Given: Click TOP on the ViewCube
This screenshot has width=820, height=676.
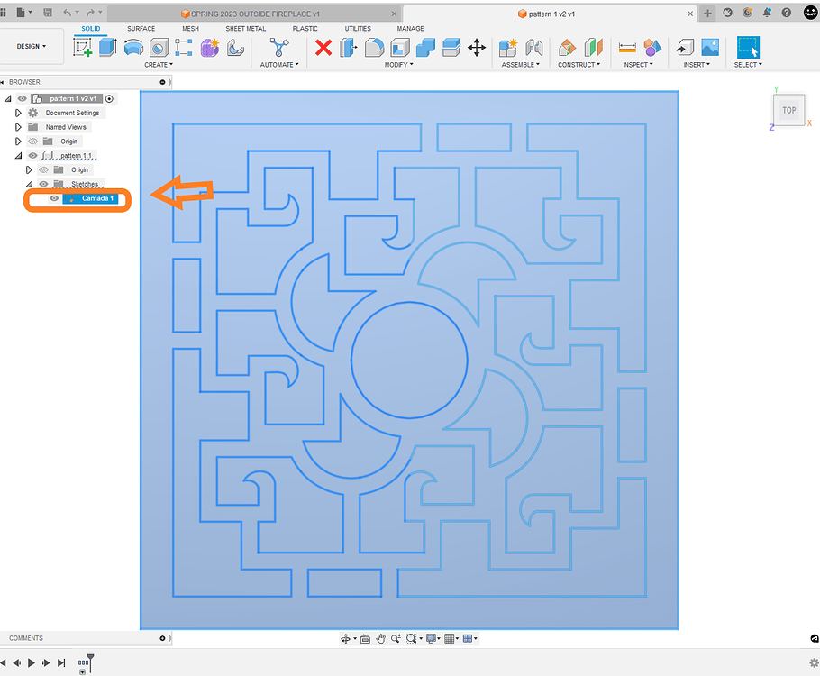Looking at the screenshot, I should coord(788,109).
